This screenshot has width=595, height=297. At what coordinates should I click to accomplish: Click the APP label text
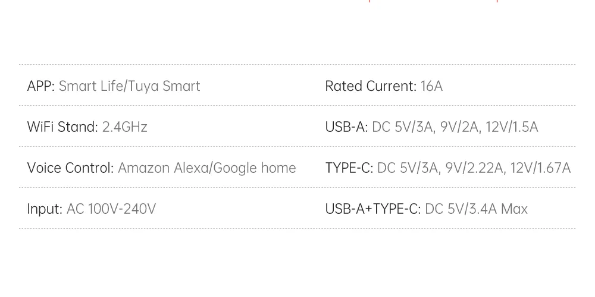(x=41, y=86)
